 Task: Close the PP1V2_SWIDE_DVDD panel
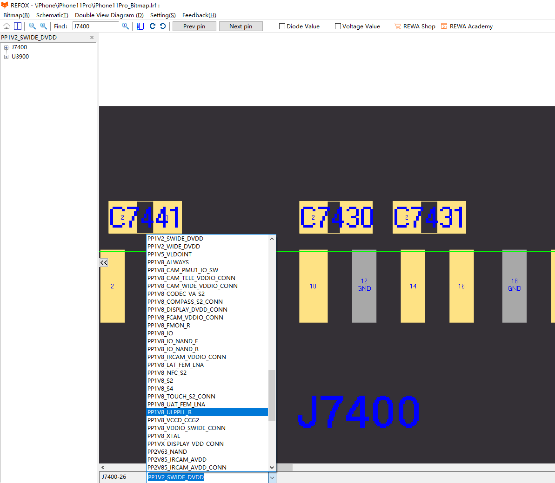(x=92, y=38)
